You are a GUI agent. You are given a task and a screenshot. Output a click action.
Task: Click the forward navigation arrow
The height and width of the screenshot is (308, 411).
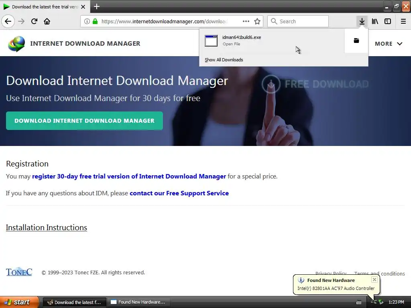tap(21, 21)
